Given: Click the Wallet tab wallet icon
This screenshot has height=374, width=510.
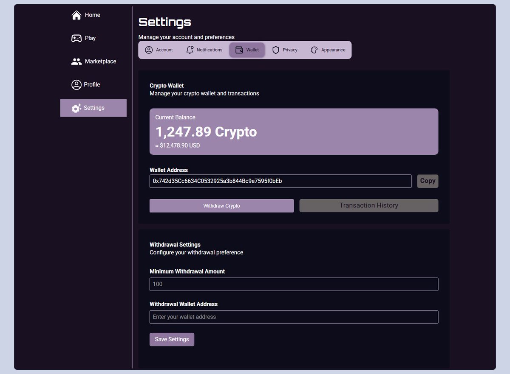Looking at the screenshot, I should [x=239, y=50].
